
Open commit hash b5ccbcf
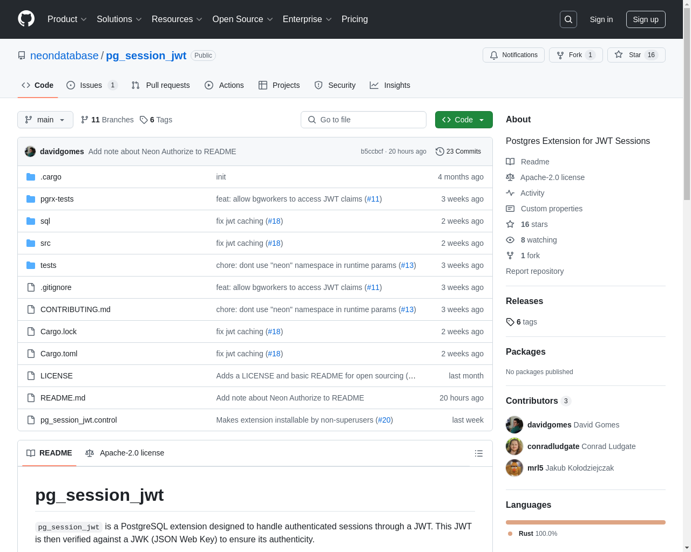pos(372,151)
